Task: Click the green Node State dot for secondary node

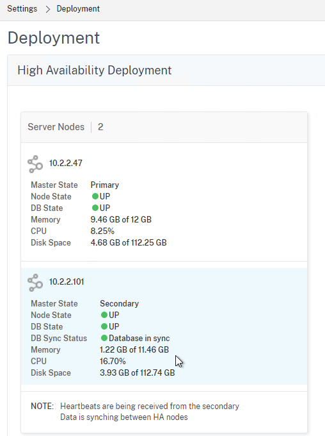Action: tap(104, 315)
